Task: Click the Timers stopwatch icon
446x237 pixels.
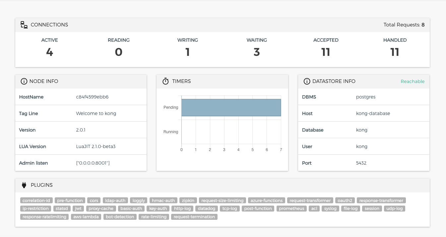Action: (165, 81)
